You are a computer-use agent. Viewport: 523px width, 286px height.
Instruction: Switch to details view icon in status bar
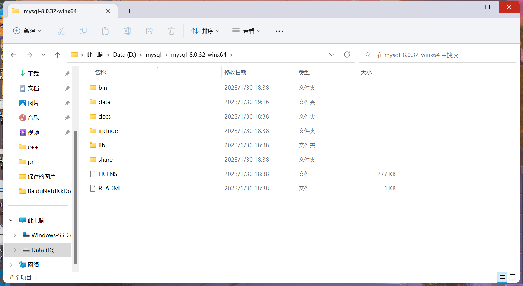(x=502, y=277)
